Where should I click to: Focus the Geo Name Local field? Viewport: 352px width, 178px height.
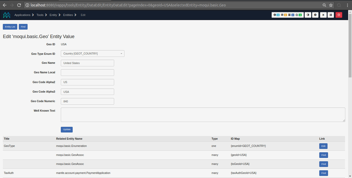click(87, 73)
